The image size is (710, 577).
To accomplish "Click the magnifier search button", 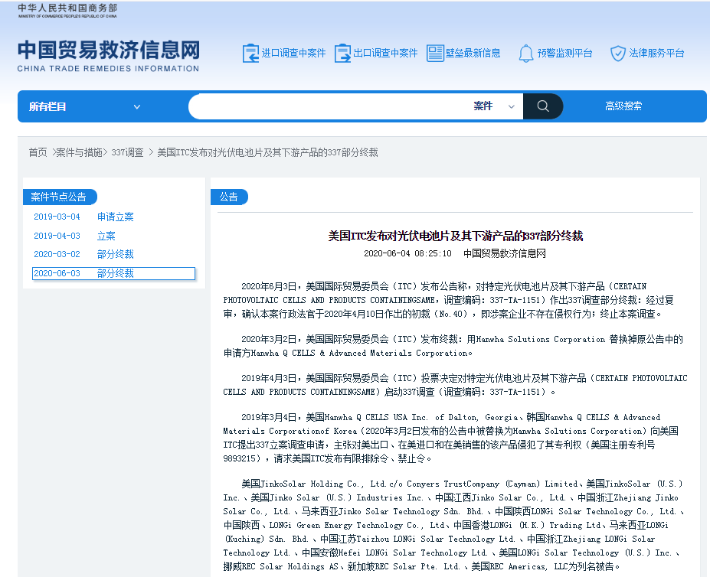I will [543, 106].
